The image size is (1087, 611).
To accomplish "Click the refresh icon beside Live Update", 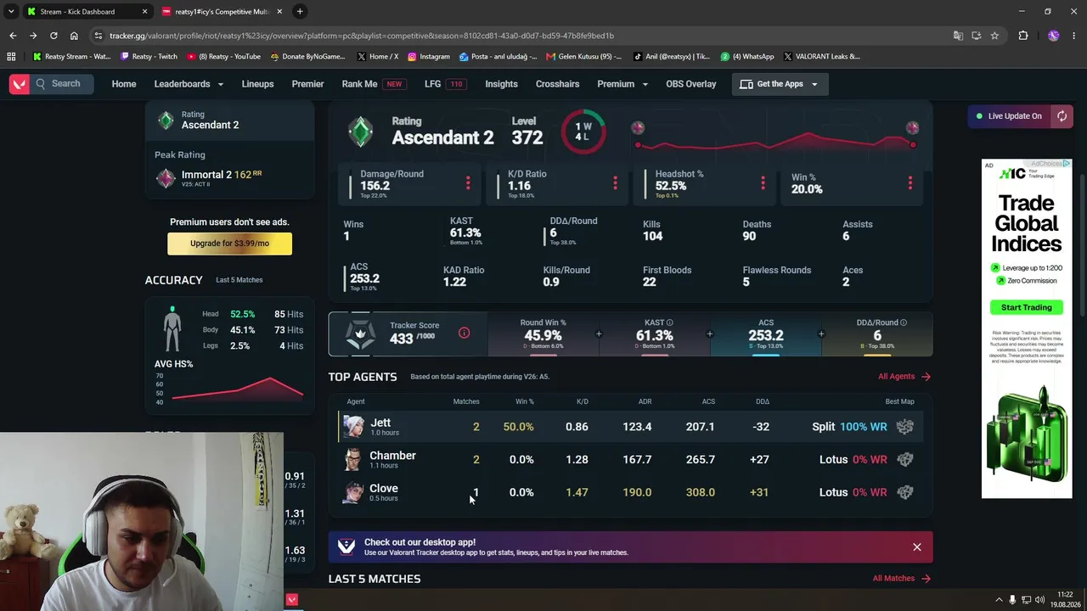I will 1062,116.
